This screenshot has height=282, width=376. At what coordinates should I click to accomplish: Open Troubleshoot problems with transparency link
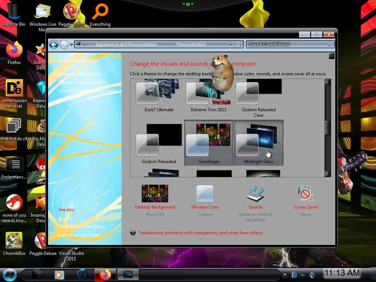pyautogui.click(x=200, y=233)
